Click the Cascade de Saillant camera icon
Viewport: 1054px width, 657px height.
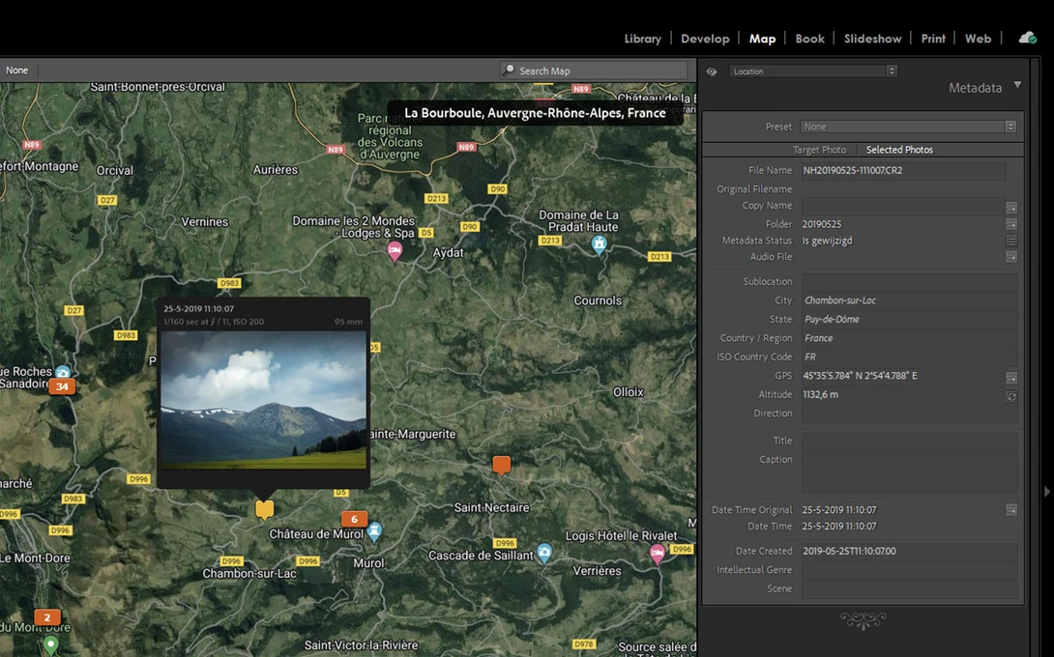pyautogui.click(x=544, y=554)
